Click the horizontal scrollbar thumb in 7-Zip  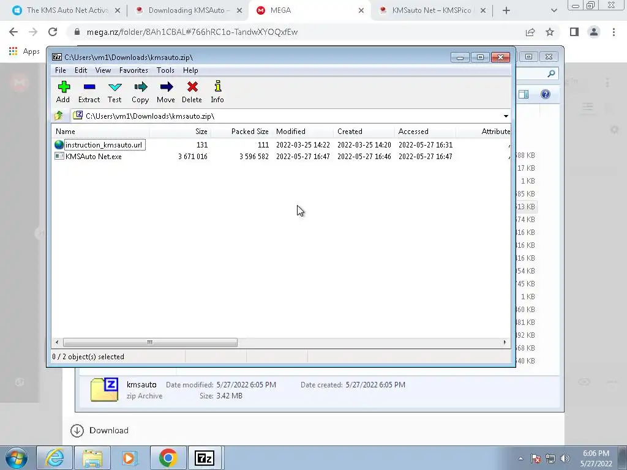[150, 342]
